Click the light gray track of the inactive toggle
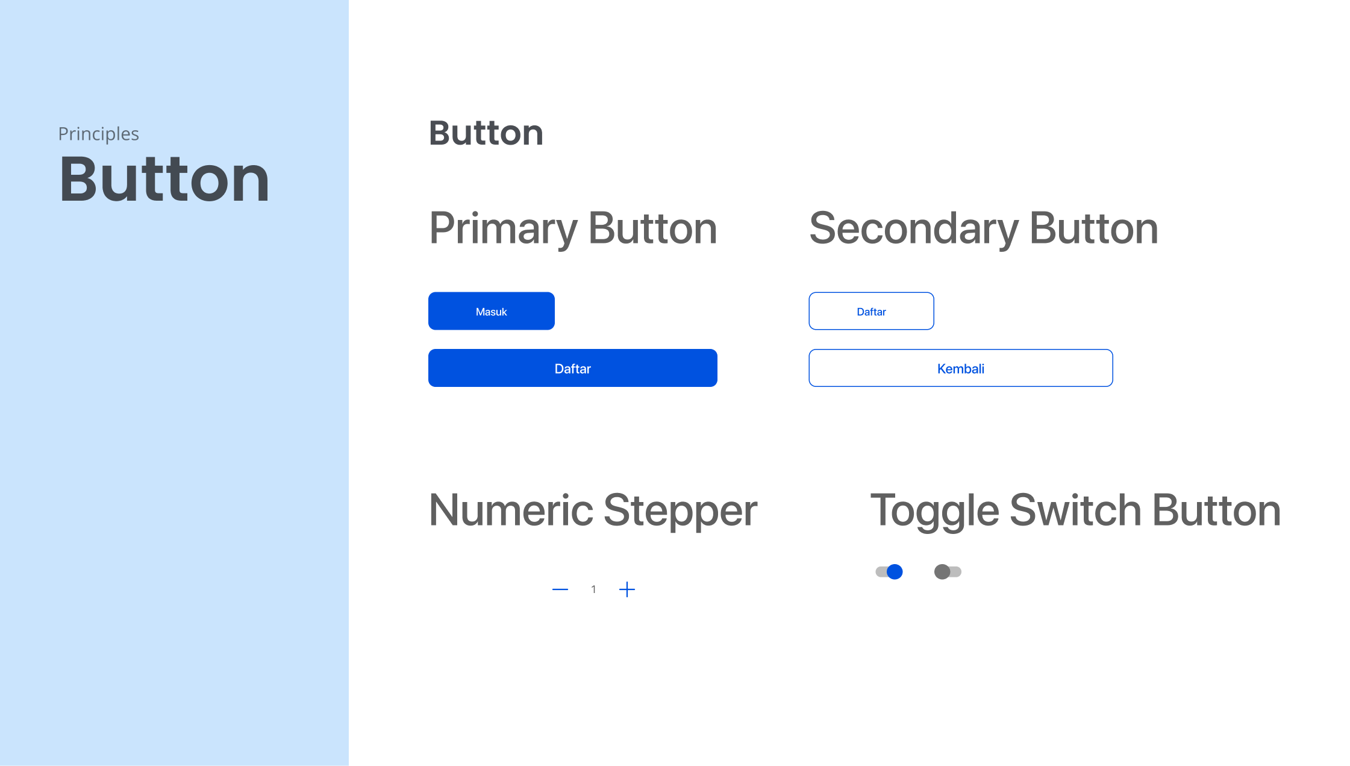The width and height of the screenshot is (1350, 766). (x=956, y=571)
